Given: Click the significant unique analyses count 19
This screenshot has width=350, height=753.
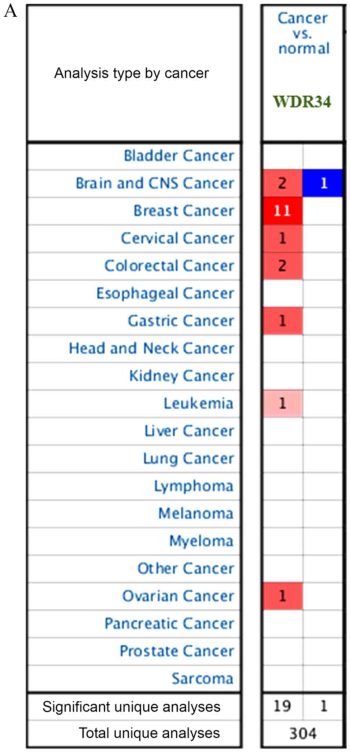Looking at the screenshot, I should point(282,706).
